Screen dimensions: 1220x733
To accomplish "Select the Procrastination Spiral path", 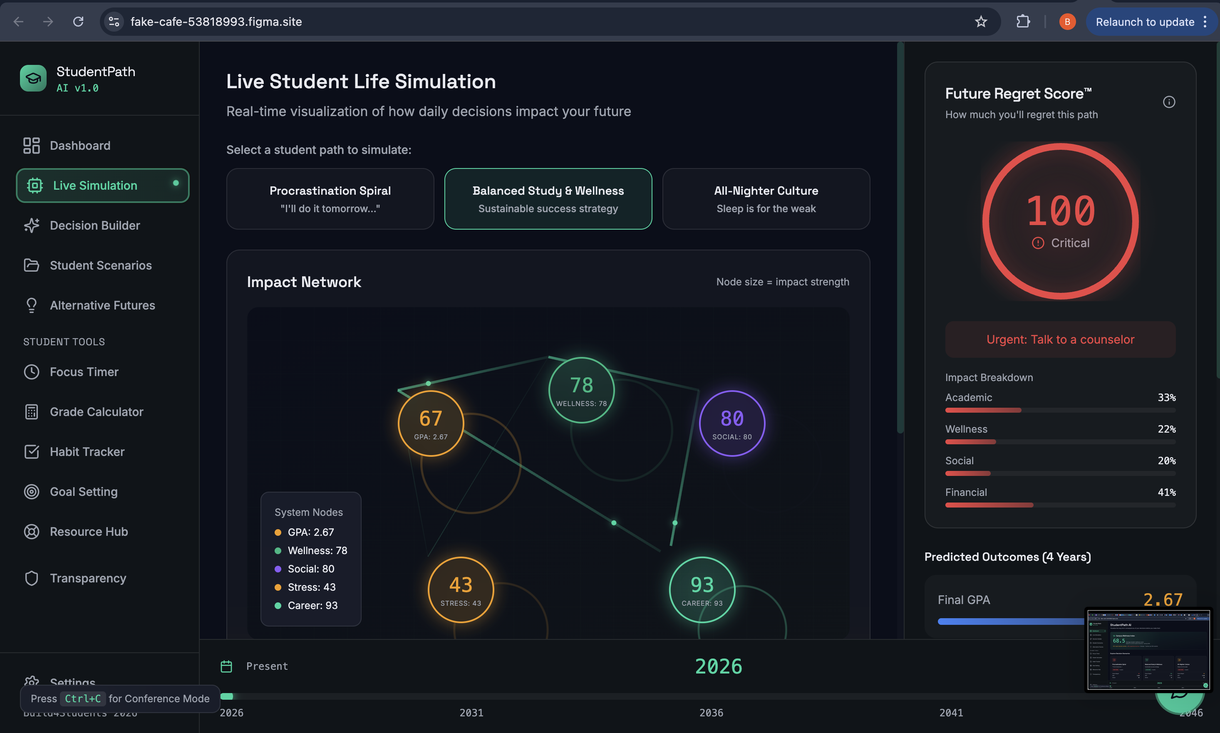I will coord(330,199).
